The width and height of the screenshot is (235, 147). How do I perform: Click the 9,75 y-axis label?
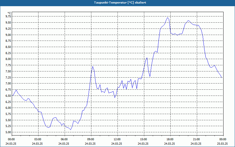[9, 16]
